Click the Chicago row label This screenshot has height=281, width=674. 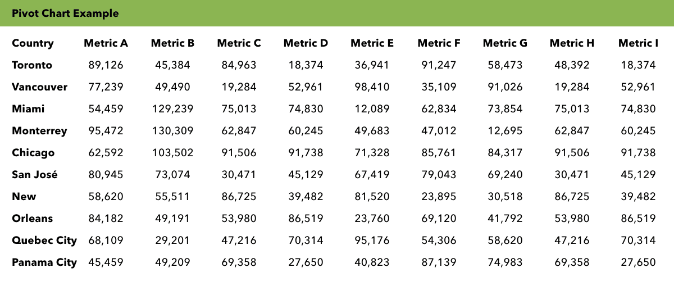pos(33,153)
